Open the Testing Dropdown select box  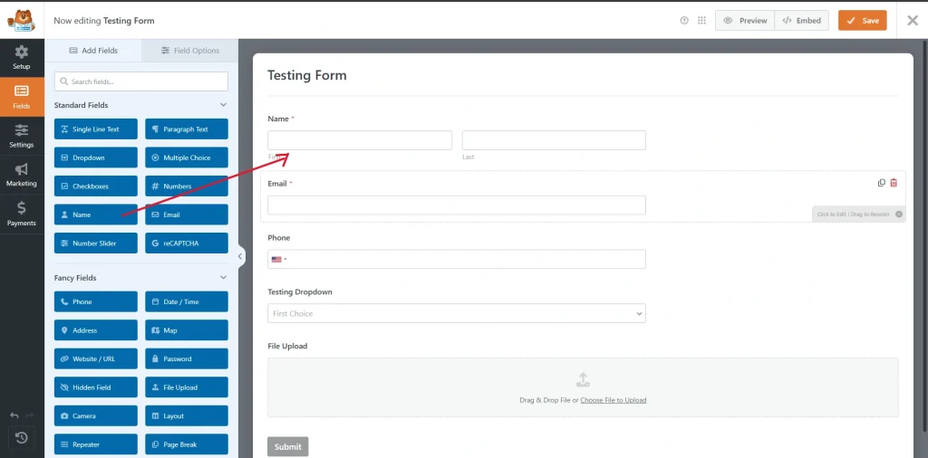[457, 313]
